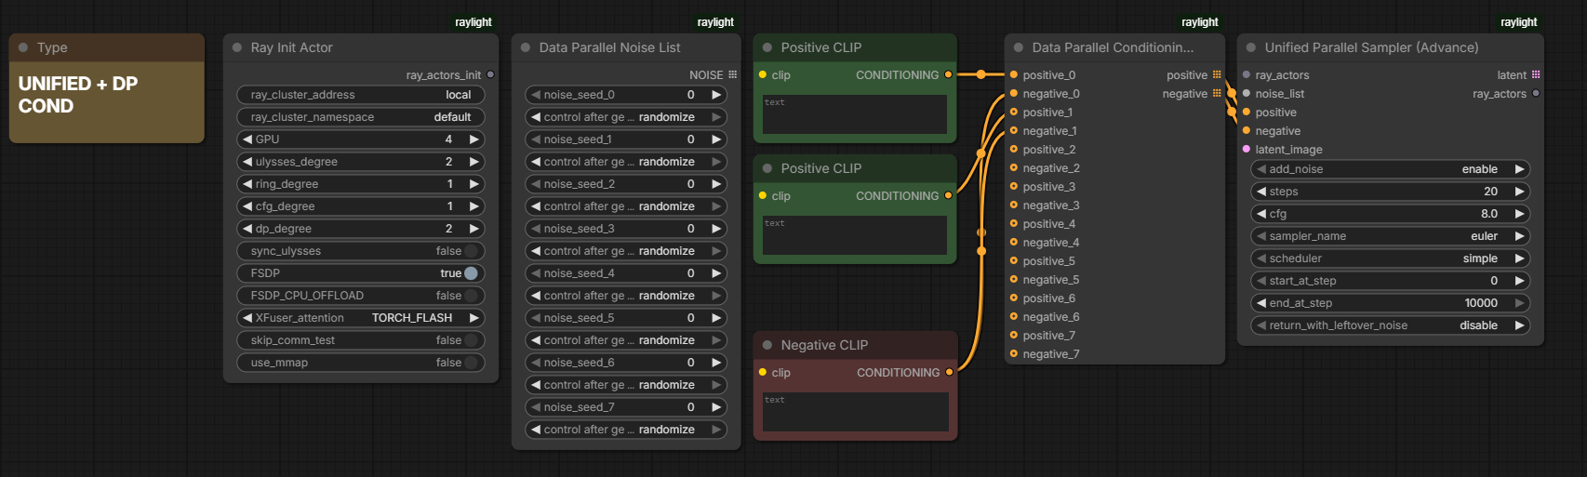Viewport: 1587px width, 477px height.
Task: Increase noise_seed_1 with right arrow
Action: click(x=716, y=139)
